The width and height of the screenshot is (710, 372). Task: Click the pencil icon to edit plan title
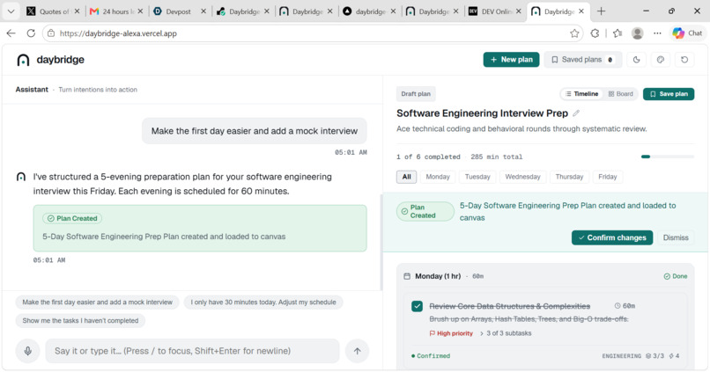click(576, 113)
